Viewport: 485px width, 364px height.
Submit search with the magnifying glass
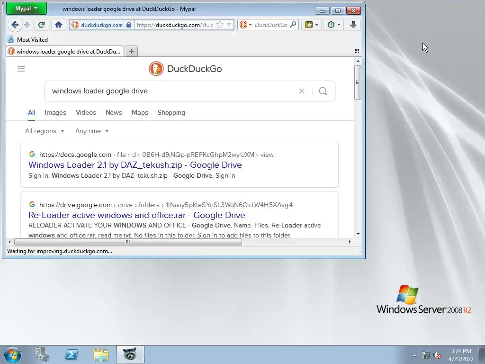point(323,91)
